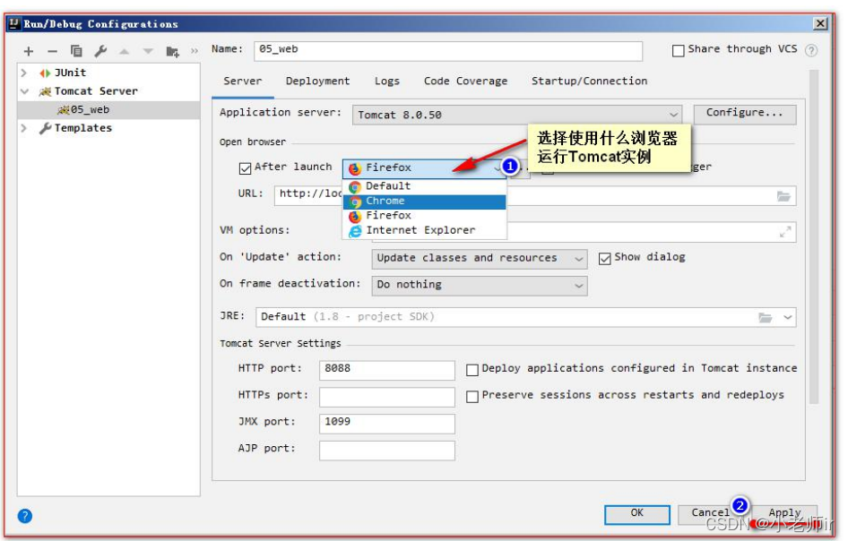Click the Cancel button
This screenshot has width=848, height=541.
[711, 514]
